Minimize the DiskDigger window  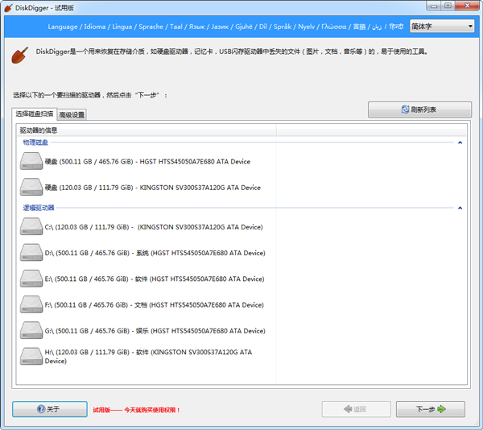click(434, 6)
